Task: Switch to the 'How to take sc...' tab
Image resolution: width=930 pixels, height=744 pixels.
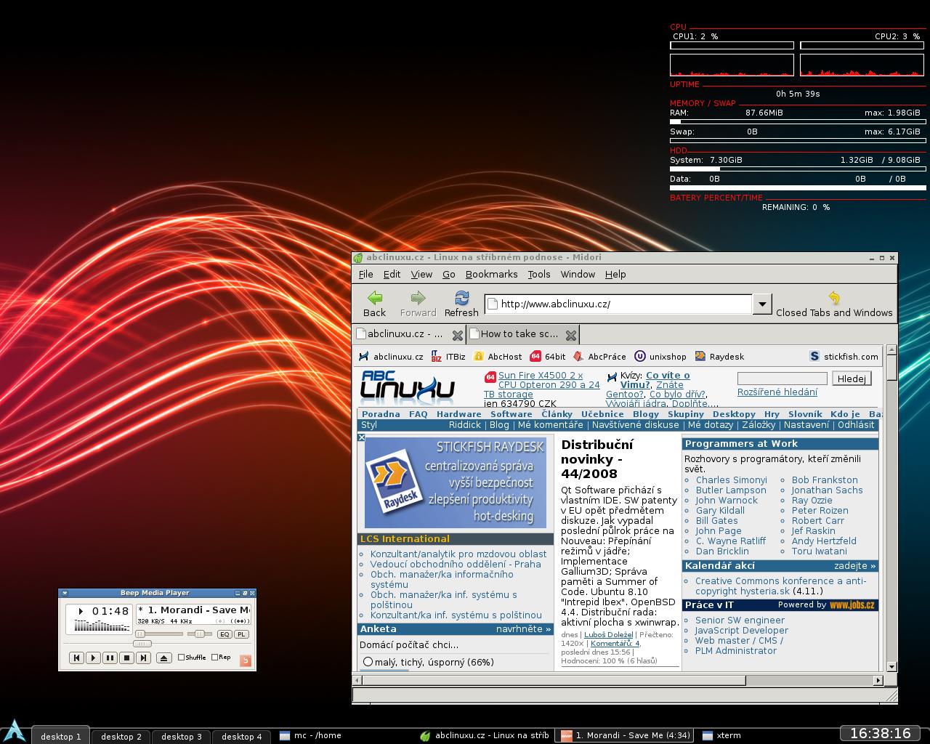Action: (x=519, y=334)
